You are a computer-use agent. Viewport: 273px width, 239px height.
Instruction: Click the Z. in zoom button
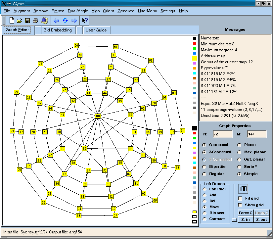[245, 219]
